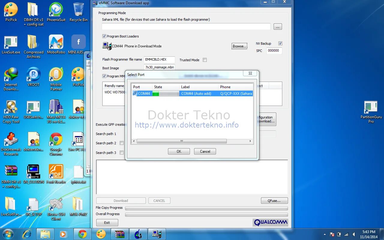Click the Sahara XML file ellipsis button
The width and height of the screenshot is (384, 240).
[277, 27]
